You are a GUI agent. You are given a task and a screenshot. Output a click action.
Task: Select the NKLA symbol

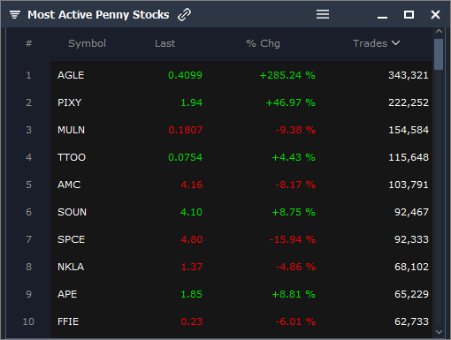[x=71, y=267]
